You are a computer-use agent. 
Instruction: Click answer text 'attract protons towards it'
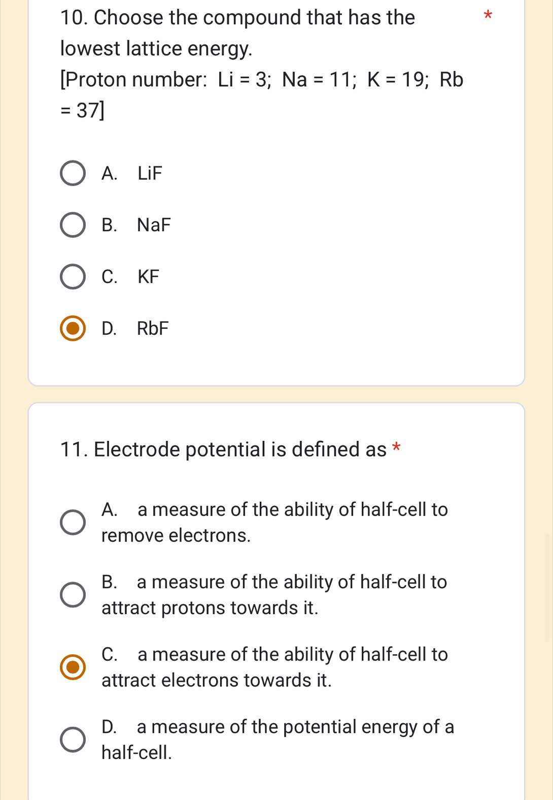[274, 595]
